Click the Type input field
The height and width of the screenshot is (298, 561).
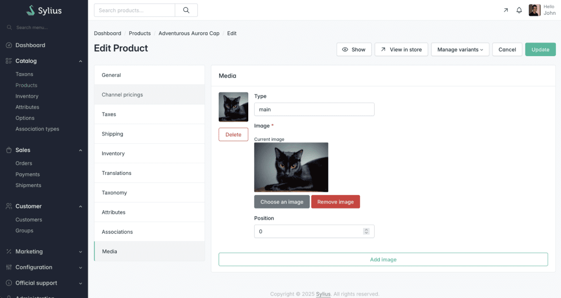point(314,110)
